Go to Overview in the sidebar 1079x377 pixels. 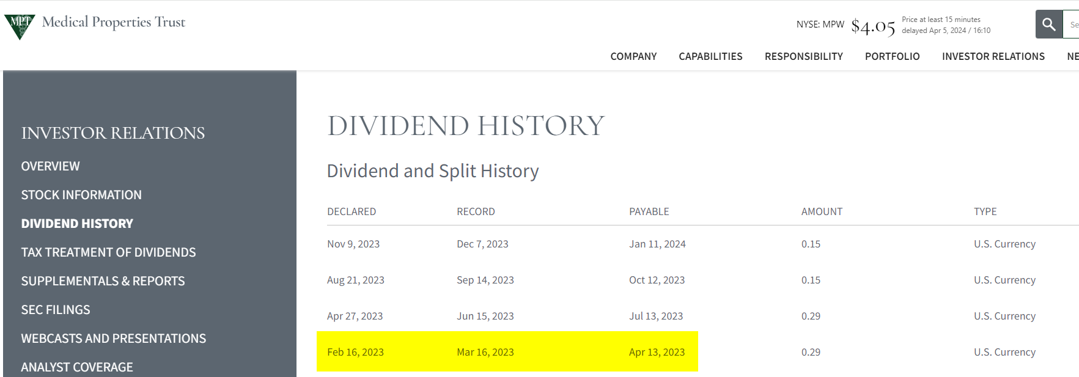(51, 166)
